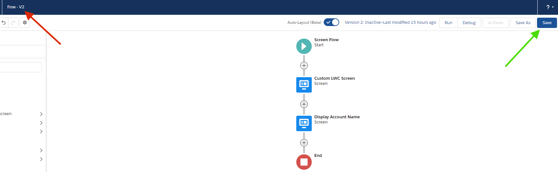The image size is (558, 172).
Task: Open the help question mark menu
Action: (x=549, y=7)
